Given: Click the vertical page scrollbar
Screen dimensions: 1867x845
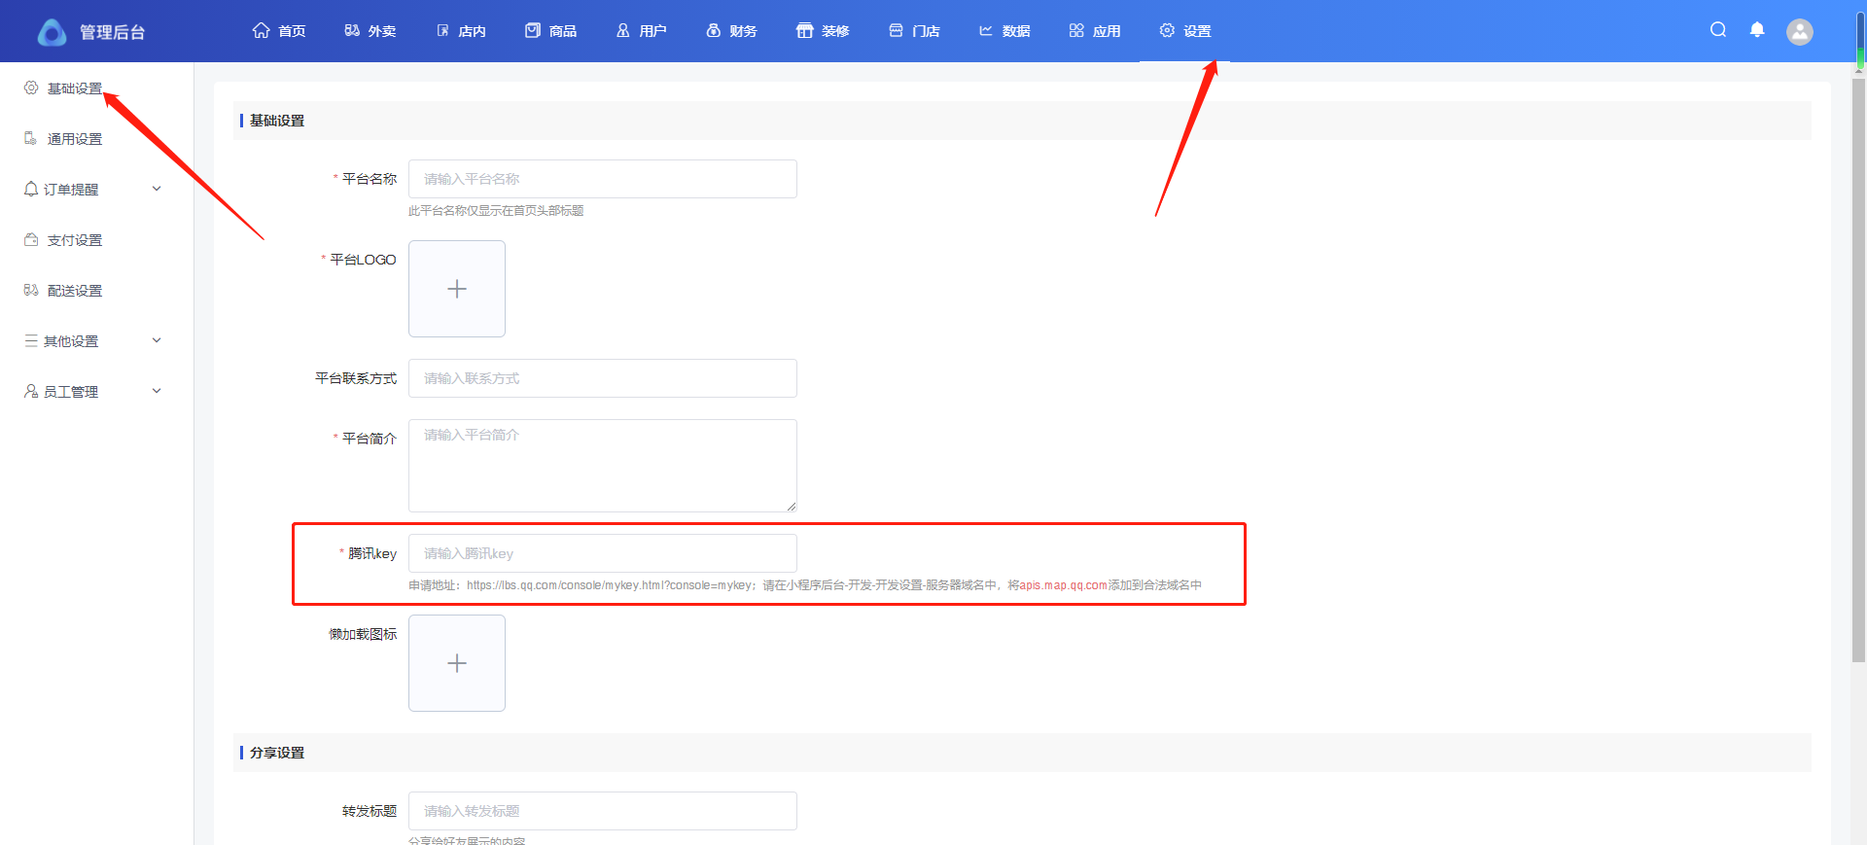Looking at the screenshot, I should tap(1859, 370).
